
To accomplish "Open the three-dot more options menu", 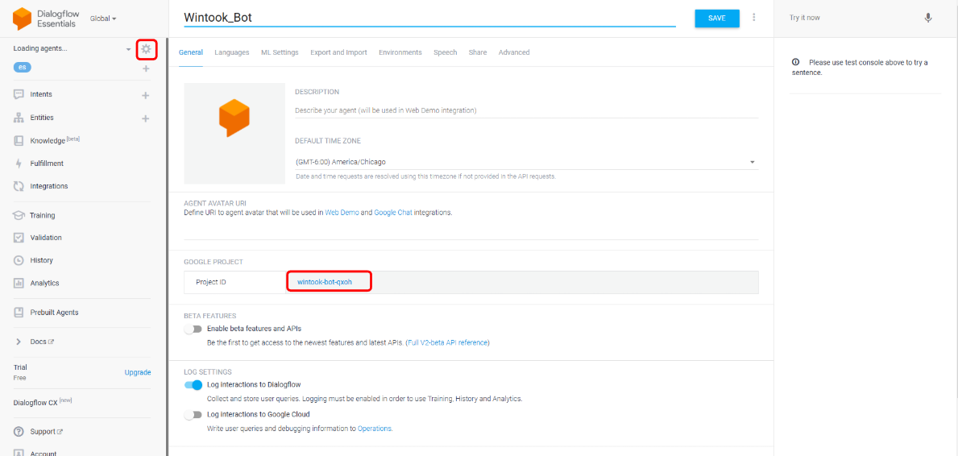I will point(754,18).
